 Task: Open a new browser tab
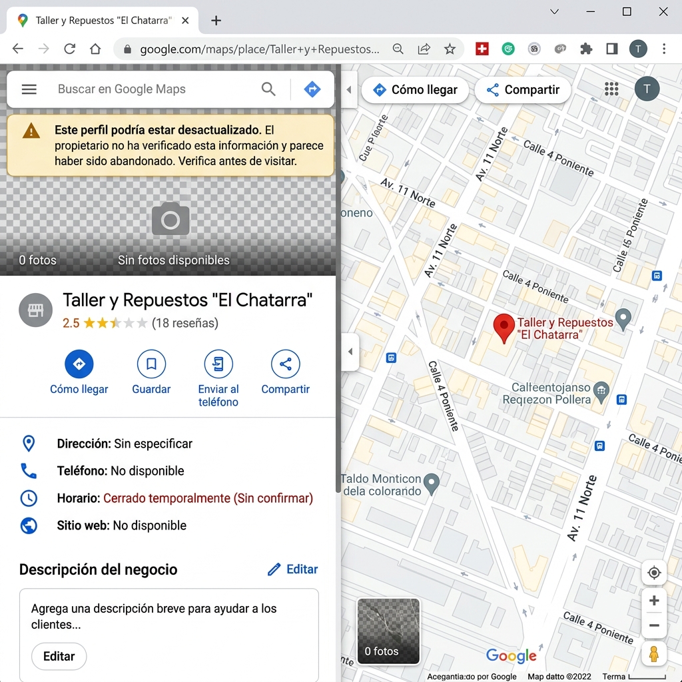tap(216, 21)
